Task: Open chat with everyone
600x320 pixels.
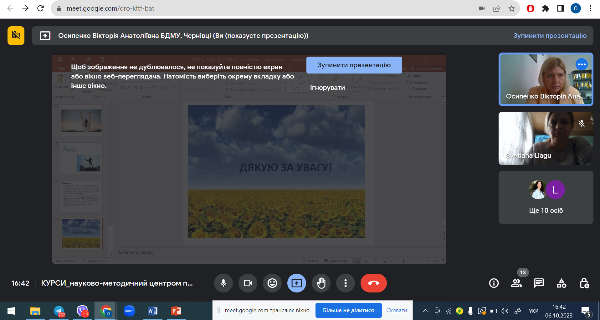Action: click(539, 283)
